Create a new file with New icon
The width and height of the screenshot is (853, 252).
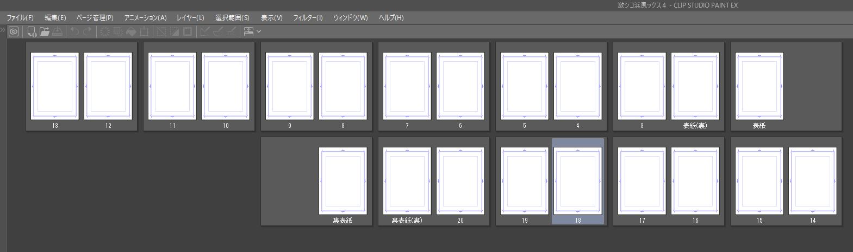[x=32, y=31]
